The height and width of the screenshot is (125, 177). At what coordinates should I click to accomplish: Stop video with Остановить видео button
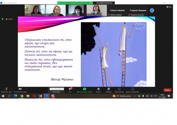pos(20,90)
